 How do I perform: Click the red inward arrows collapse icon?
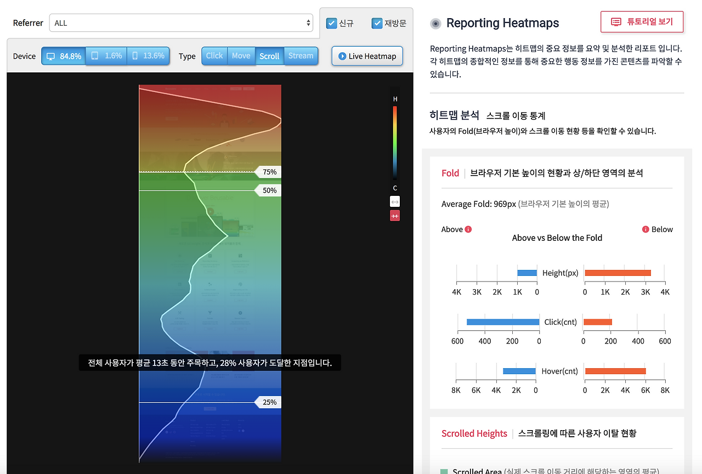(x=395, y=216)
